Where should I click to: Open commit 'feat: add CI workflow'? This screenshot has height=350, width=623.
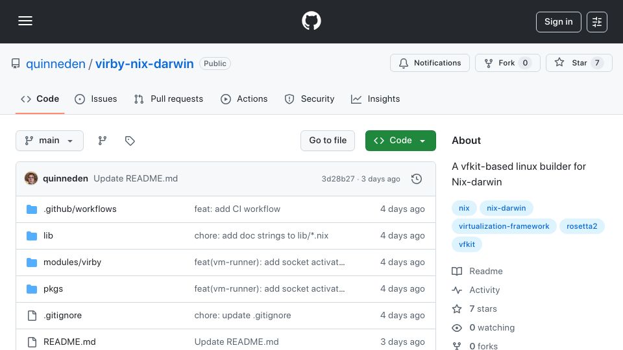(238, 209)
